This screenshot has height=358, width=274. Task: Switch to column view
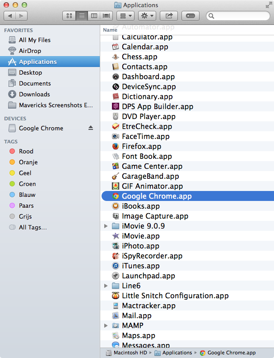(x=94, y=16)
